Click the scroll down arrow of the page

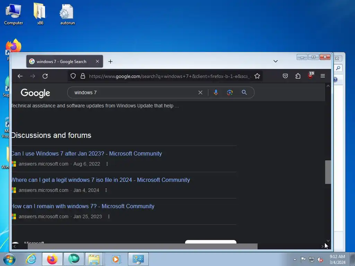tap(328, 241)
